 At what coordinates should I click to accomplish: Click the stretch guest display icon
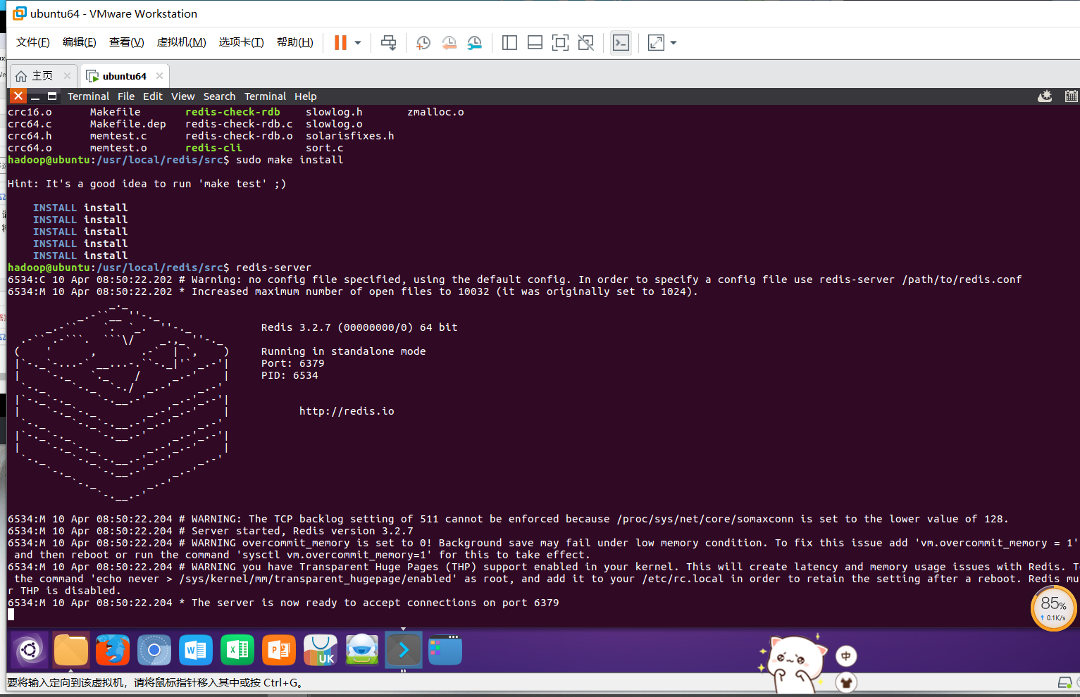pyautogui.click(x=656, y=43)
